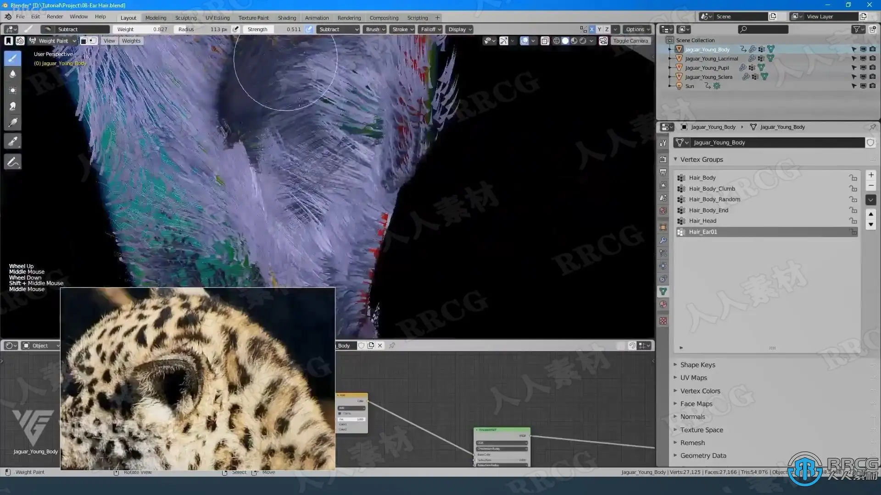Select Hair_Body_Clumb vertex group
The image size is (881, 495).
(x=712, y=188)
